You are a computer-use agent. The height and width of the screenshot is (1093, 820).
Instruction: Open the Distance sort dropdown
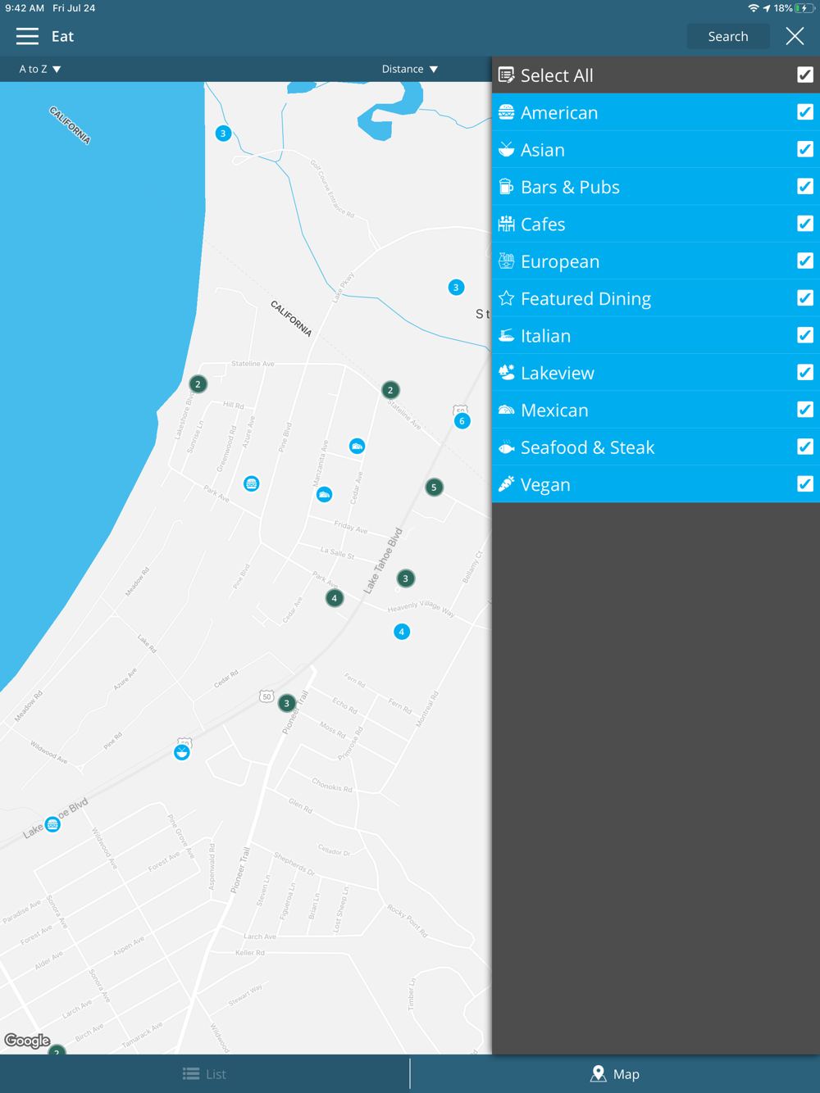click(x=410, y=69)
